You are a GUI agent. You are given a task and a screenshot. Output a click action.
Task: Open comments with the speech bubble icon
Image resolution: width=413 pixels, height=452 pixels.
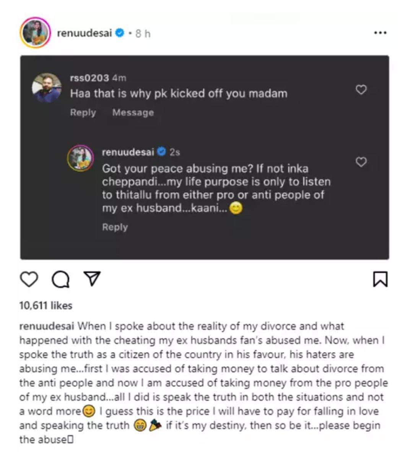pyautogui.click(x=60, y=279)
